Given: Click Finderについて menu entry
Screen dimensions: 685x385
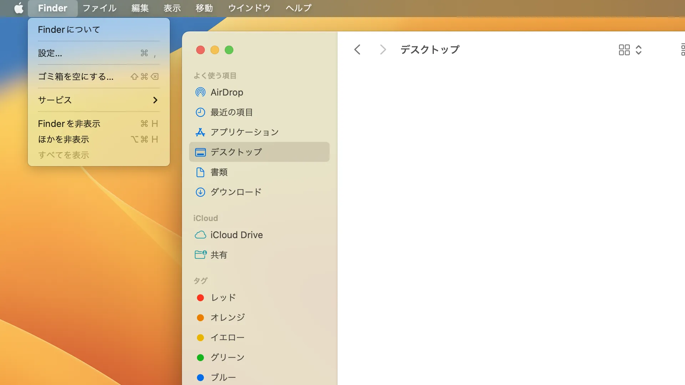Looking at the screenshot, I should [69, 30].
